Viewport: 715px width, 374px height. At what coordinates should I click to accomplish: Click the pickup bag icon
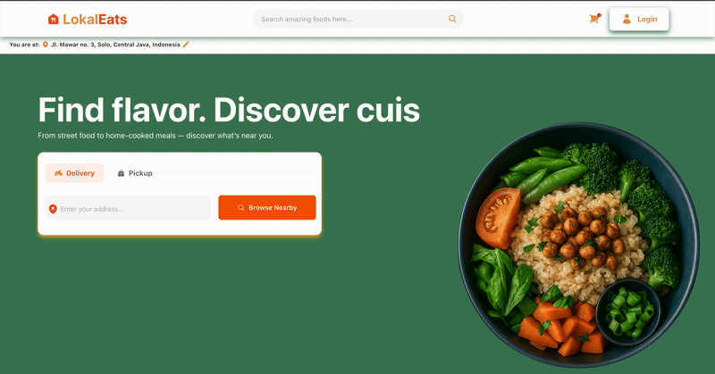pyautogui.click(x=121, y=173)
